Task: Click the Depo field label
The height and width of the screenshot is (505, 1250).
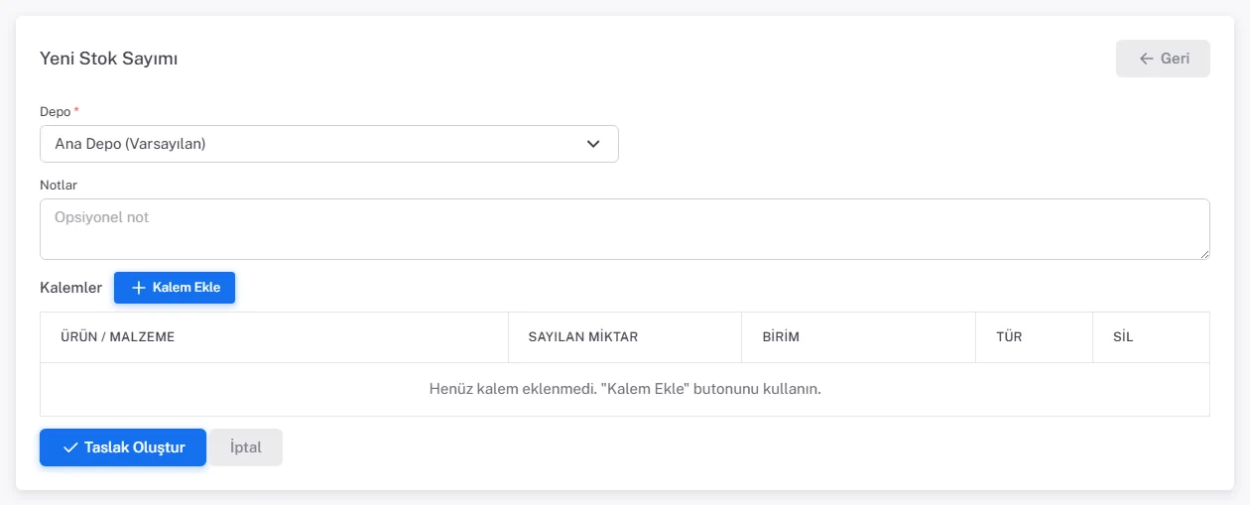Action: click(60, 112)
